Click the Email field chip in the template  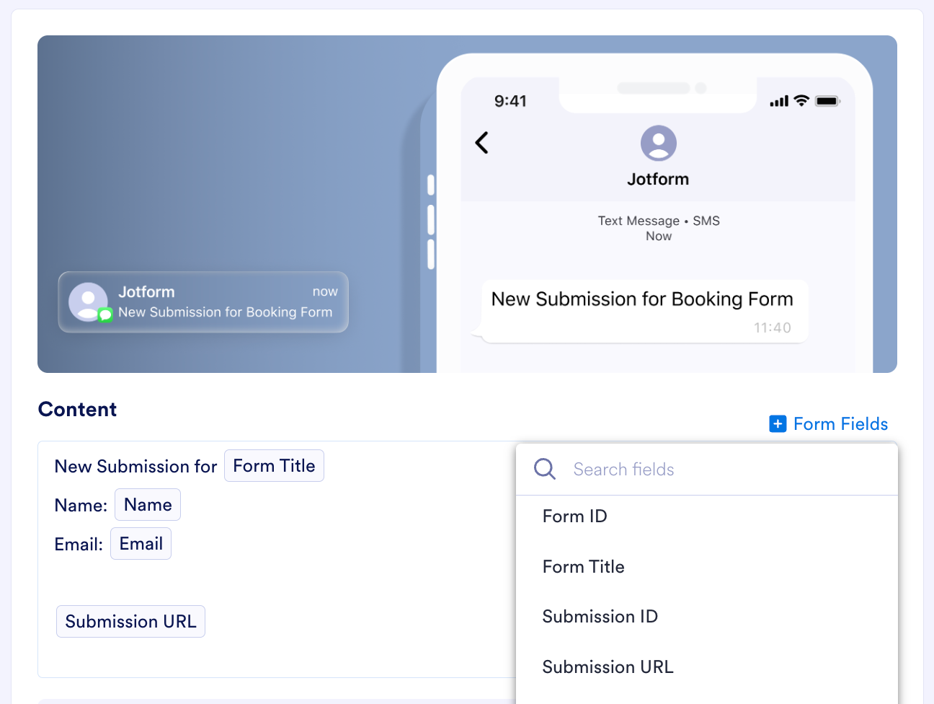pyautogui.click(x=141, y=543)
